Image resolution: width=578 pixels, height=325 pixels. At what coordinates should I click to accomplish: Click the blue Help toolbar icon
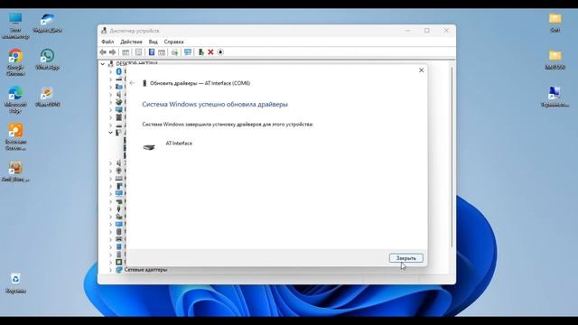pyautogui.click(x=152, y=52)
